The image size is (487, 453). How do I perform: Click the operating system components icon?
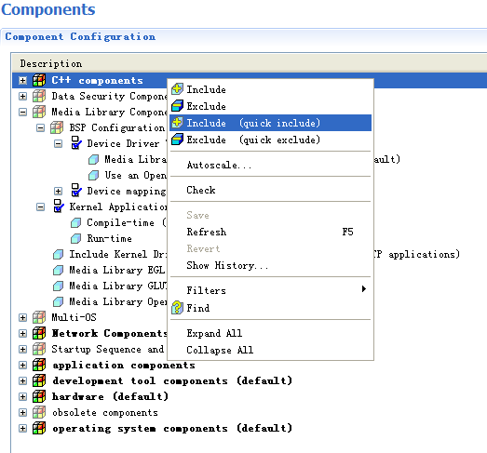(39, 428)
